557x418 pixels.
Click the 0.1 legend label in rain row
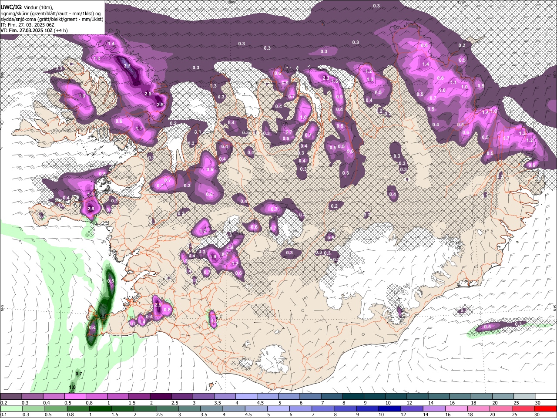[x=4, y=415]
